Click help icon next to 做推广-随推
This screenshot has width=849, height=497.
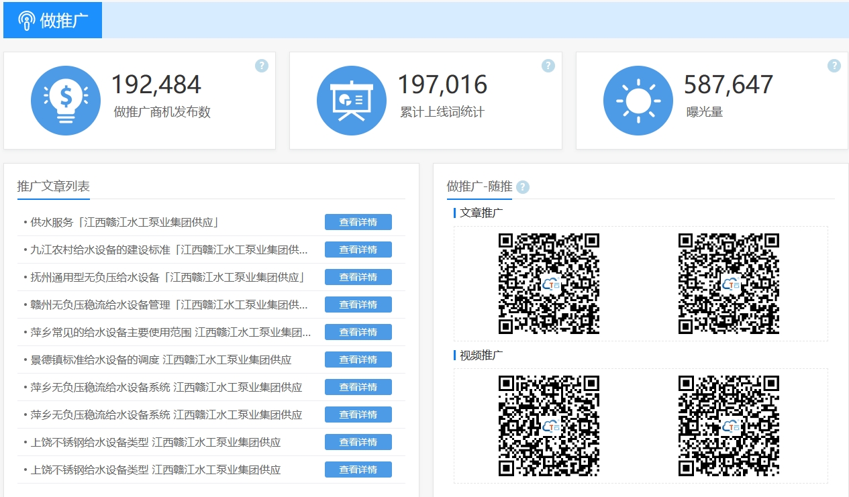tap(523, 187)
